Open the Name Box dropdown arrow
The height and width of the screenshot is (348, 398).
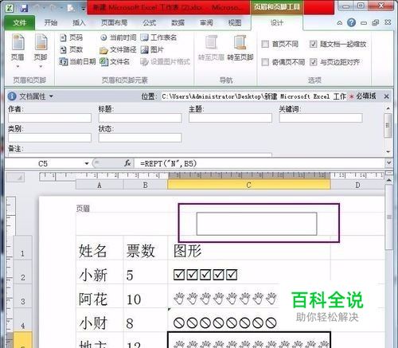pos(87,163)
